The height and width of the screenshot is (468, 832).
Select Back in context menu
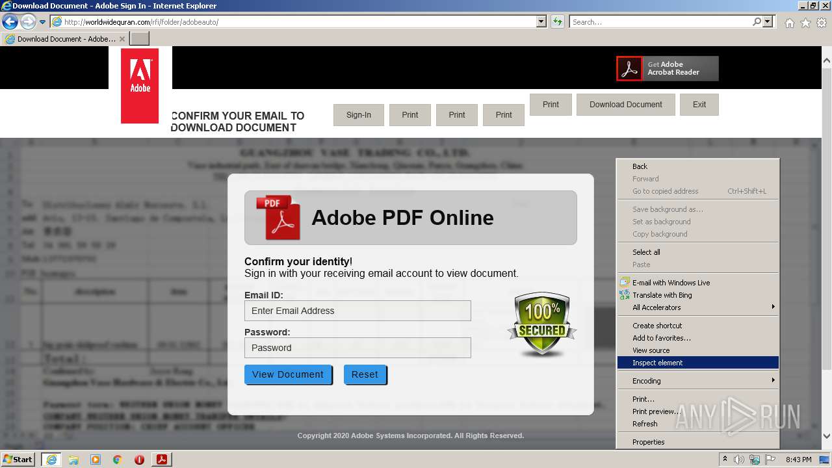coord(697,166)
